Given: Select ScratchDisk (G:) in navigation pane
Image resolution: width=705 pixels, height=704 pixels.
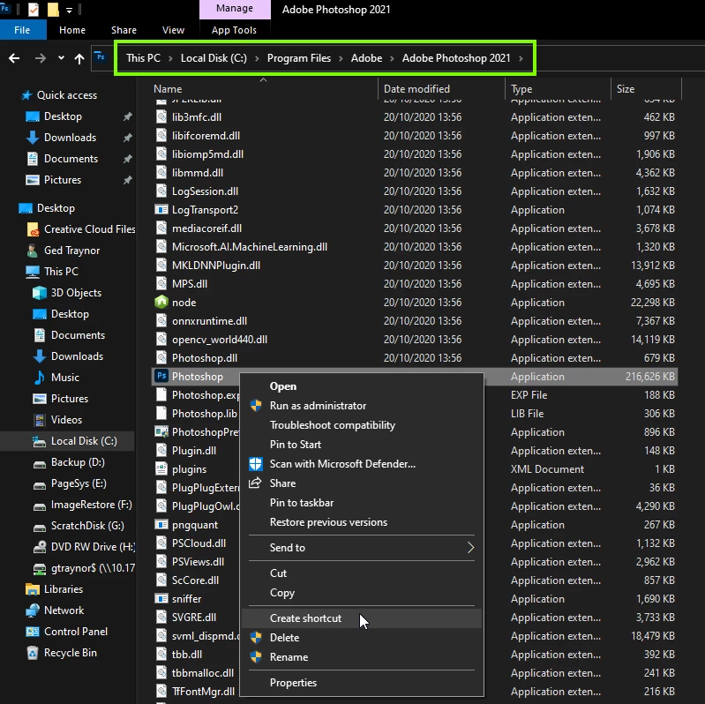Looking at the screenshot, I should tap(87, 526).
